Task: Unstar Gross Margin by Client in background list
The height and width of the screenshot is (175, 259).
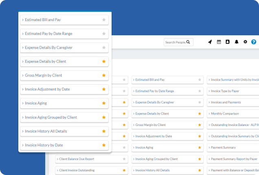Action: click(x=200, y=125)
